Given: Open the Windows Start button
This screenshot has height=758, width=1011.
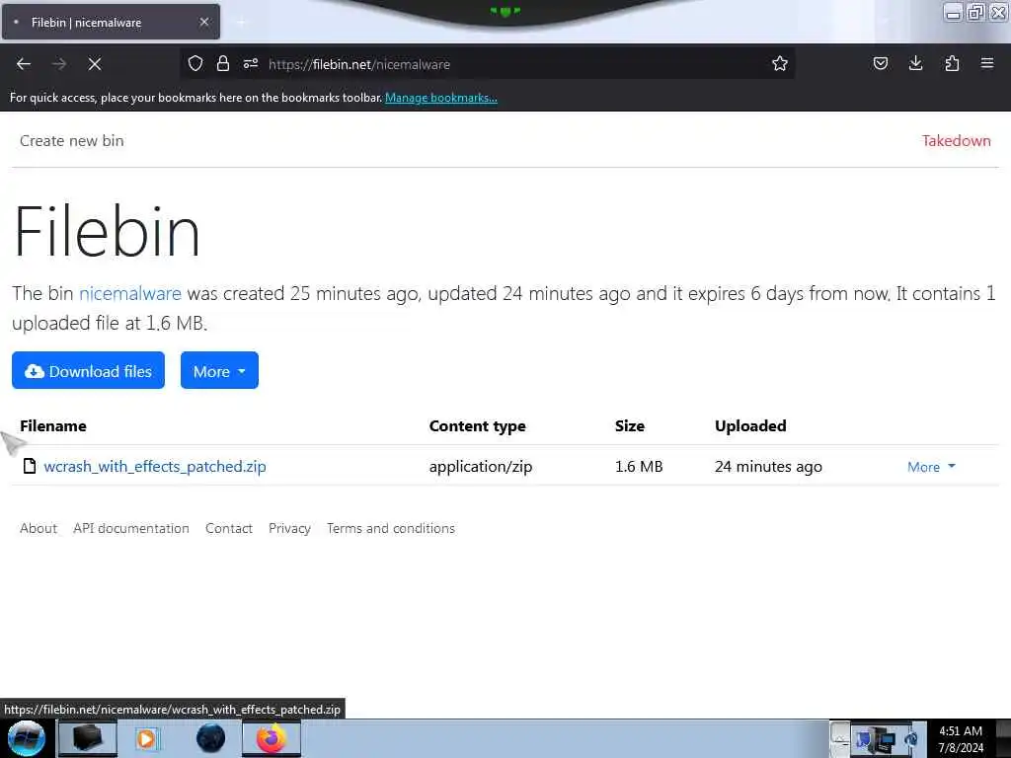Looking at the screenshot, I should 26,738.
